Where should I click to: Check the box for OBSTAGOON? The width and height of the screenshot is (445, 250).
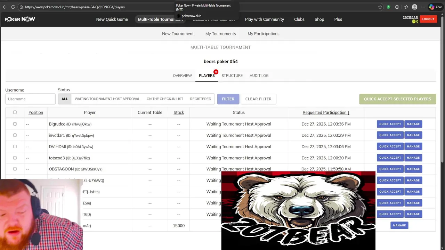(15, 169)
